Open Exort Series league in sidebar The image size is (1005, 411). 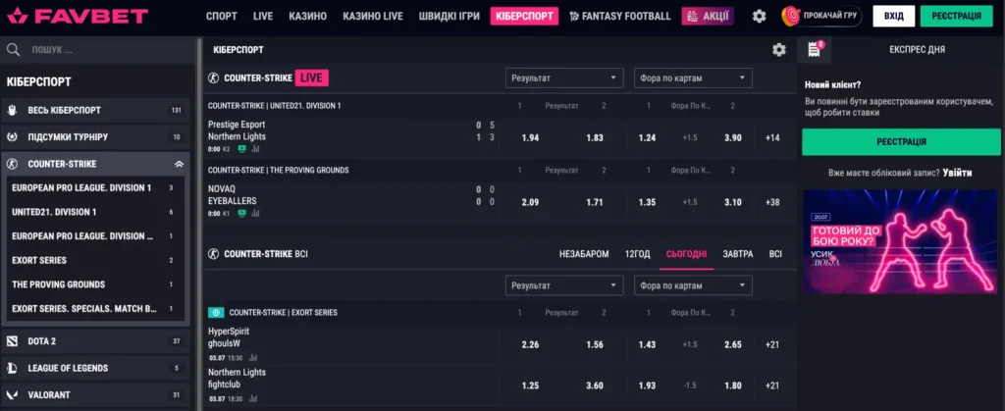[96, 260]
